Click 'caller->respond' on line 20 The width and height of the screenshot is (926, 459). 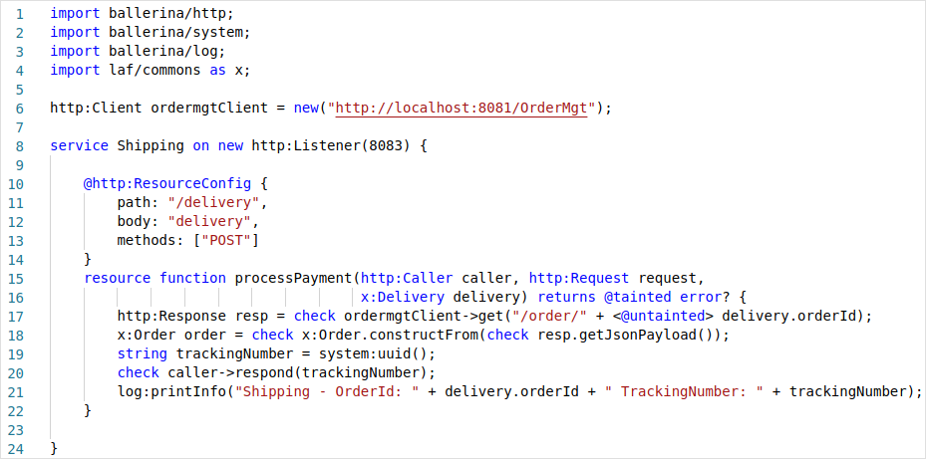pos(230,372)
